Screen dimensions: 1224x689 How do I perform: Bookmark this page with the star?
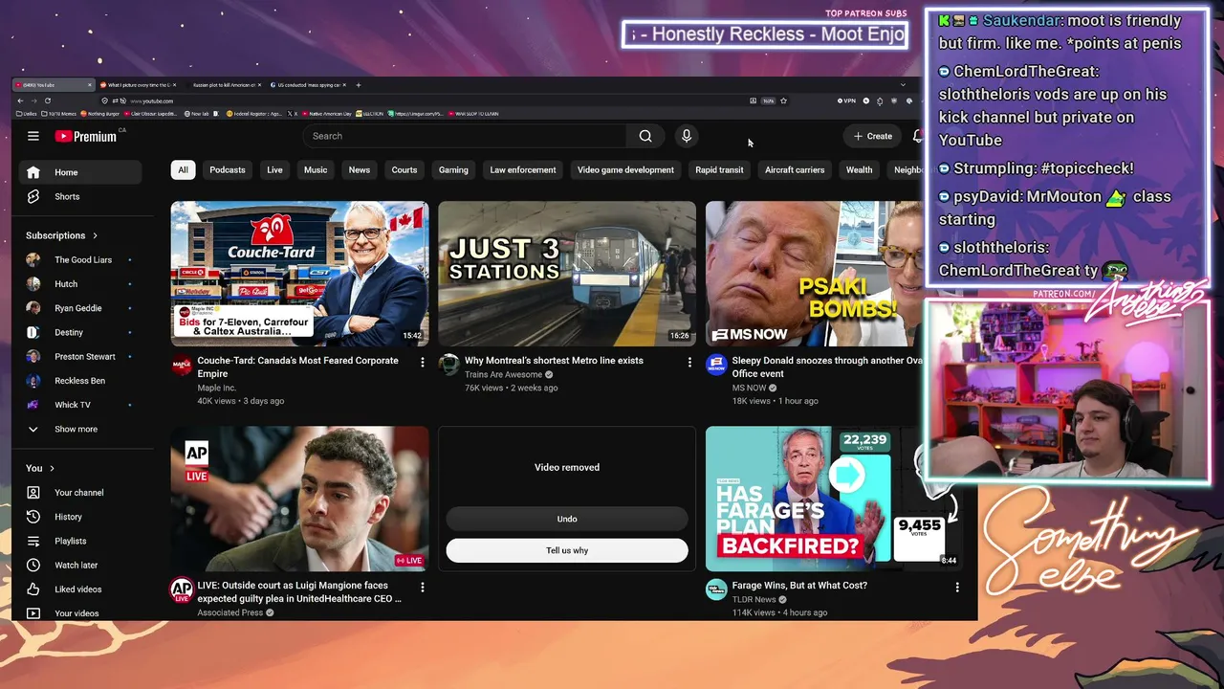(783, 100)
